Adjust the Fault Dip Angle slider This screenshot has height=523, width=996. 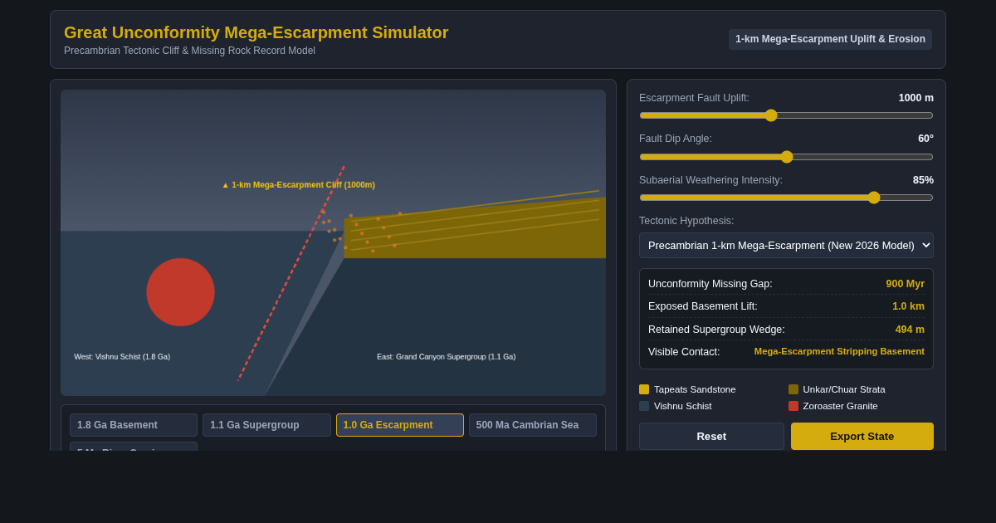tap(786, 157)
